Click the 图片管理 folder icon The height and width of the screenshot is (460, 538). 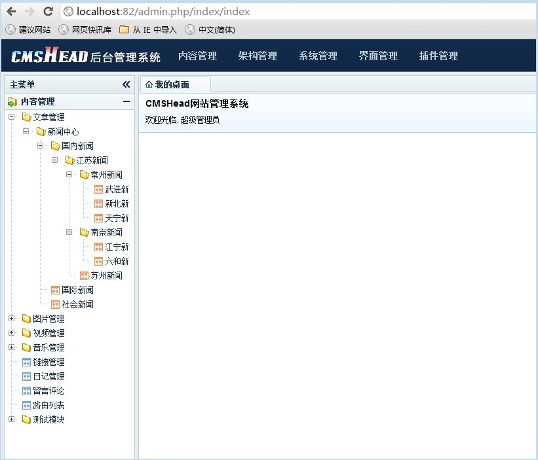coord(26,319)
